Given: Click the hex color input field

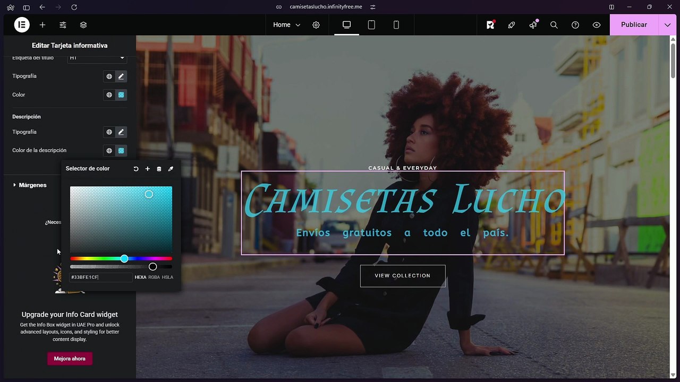Looking at the screenshot, I should point(101,277).
